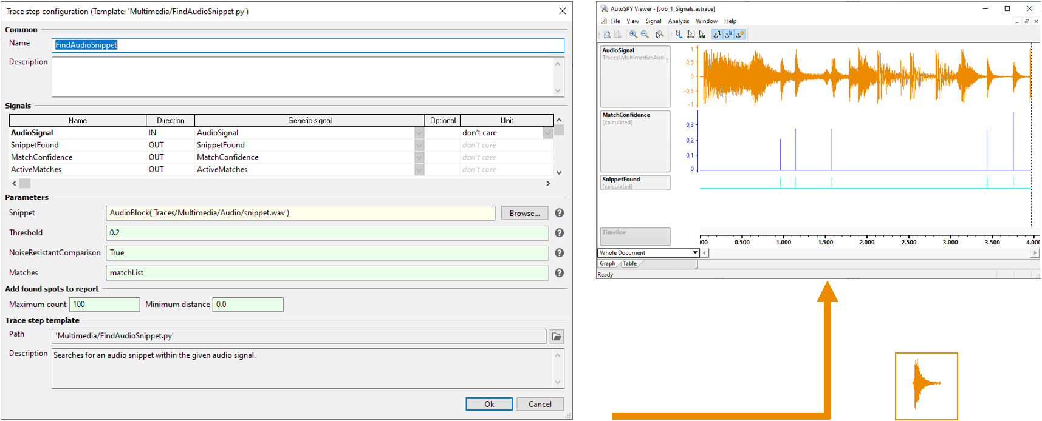The height and width of the screenshot is (421, 1042).
Task: Click the Browse... button
Action: [524, 213]
